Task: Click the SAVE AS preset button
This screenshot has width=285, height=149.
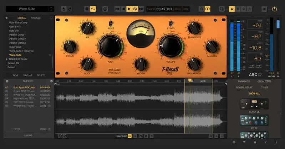Action: (28, 75)
